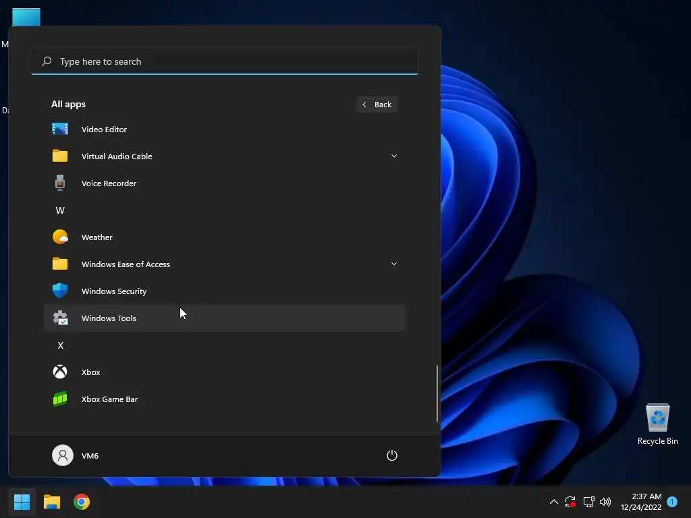Expand Windows Ease of Access chevron

394,264
